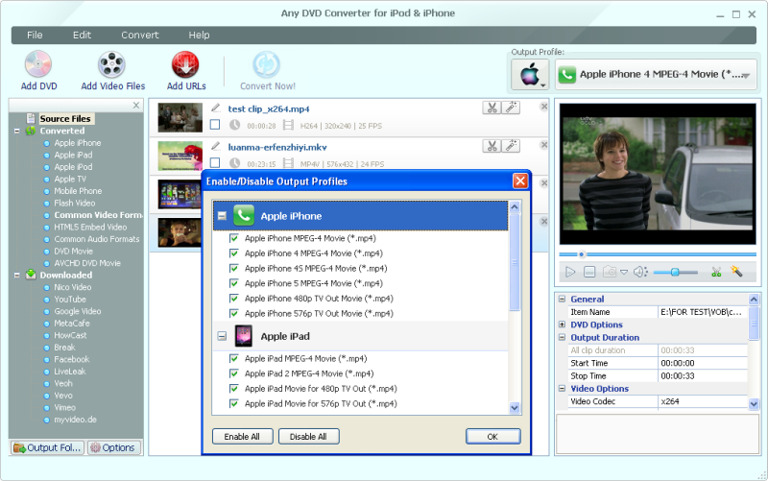Screen dimensions: 768x481
Task: Click the green Apple iPhone phone icon in dialog
Action: pyautogui.click(x=244, y=215)
